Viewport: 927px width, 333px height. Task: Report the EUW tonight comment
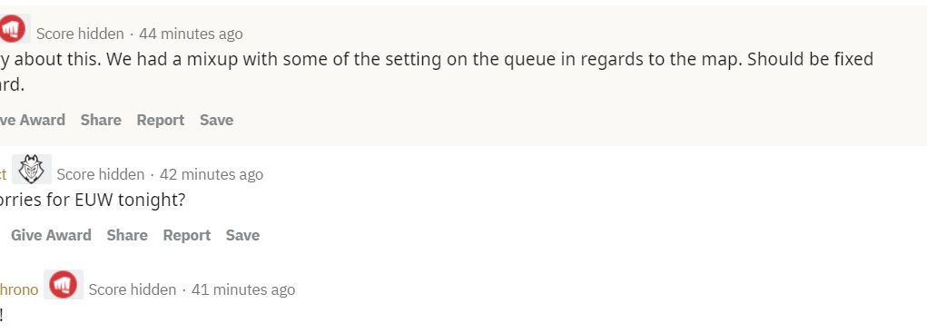[187, 235]
